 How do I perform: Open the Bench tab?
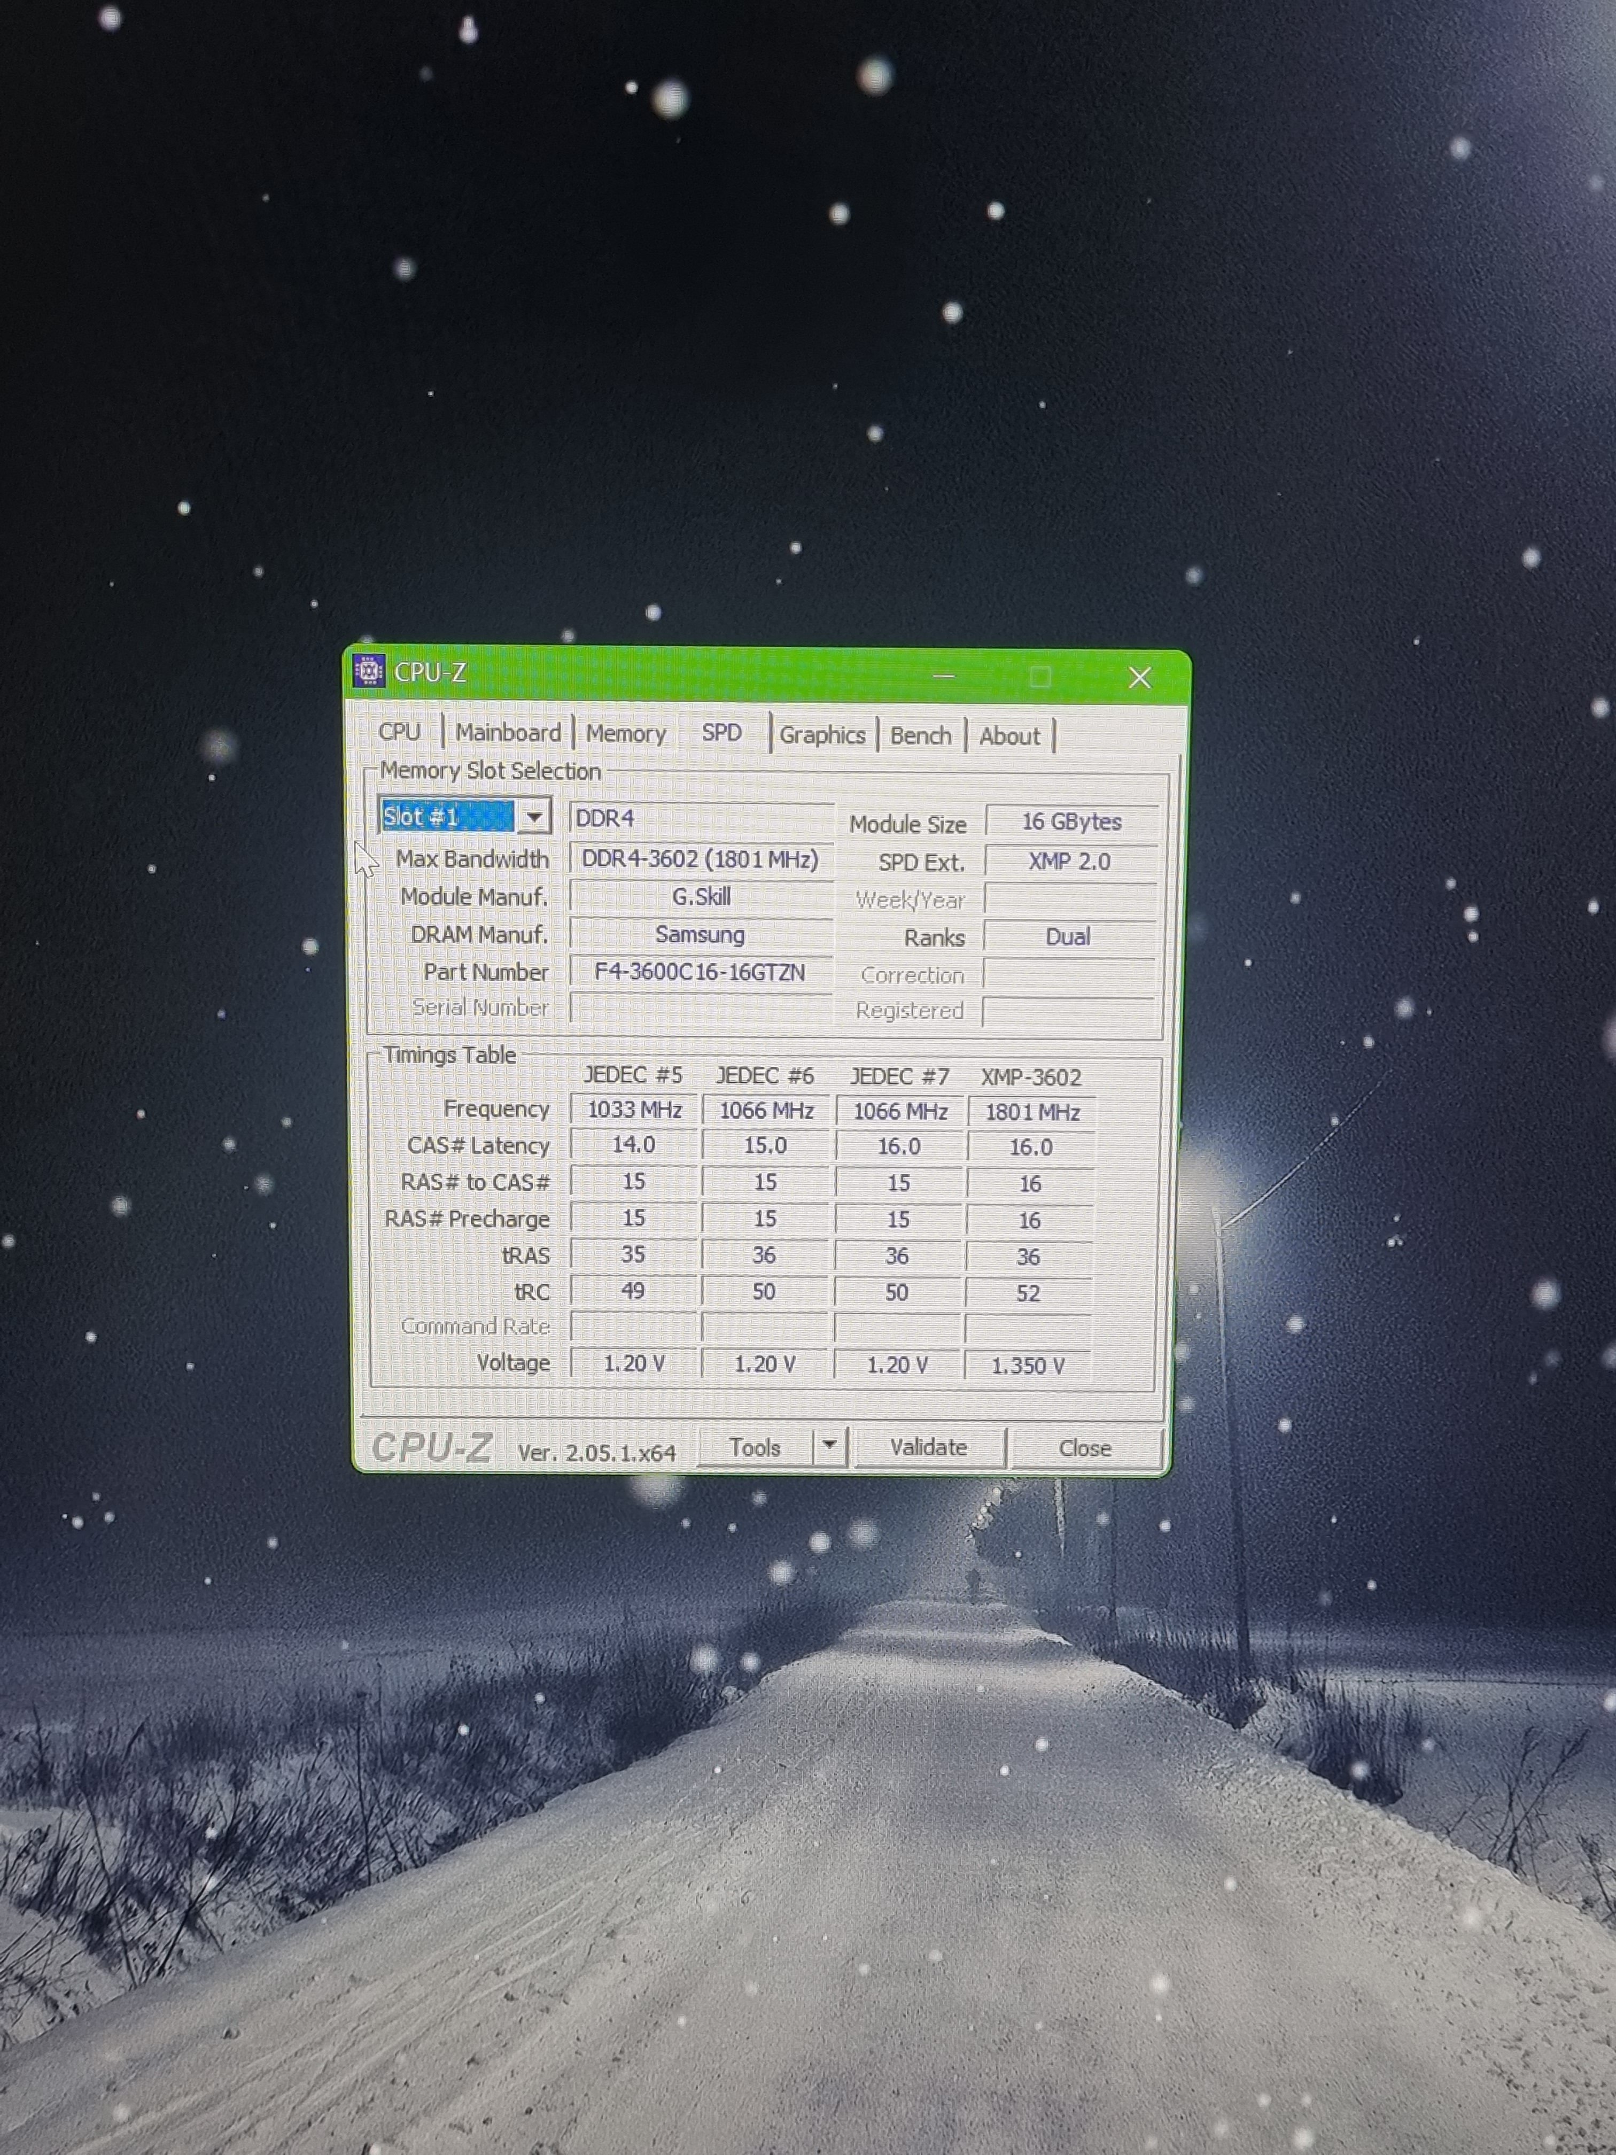coord(921,735)
